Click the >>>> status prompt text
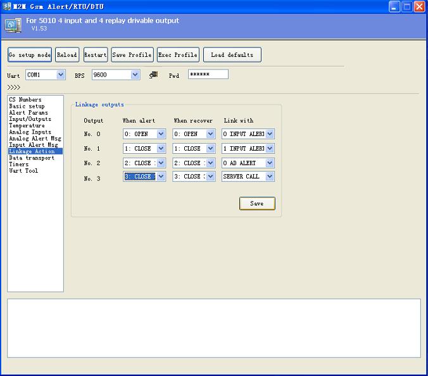Image resolution: width=428 pixels, height=376 pixels. coord(14,87)
